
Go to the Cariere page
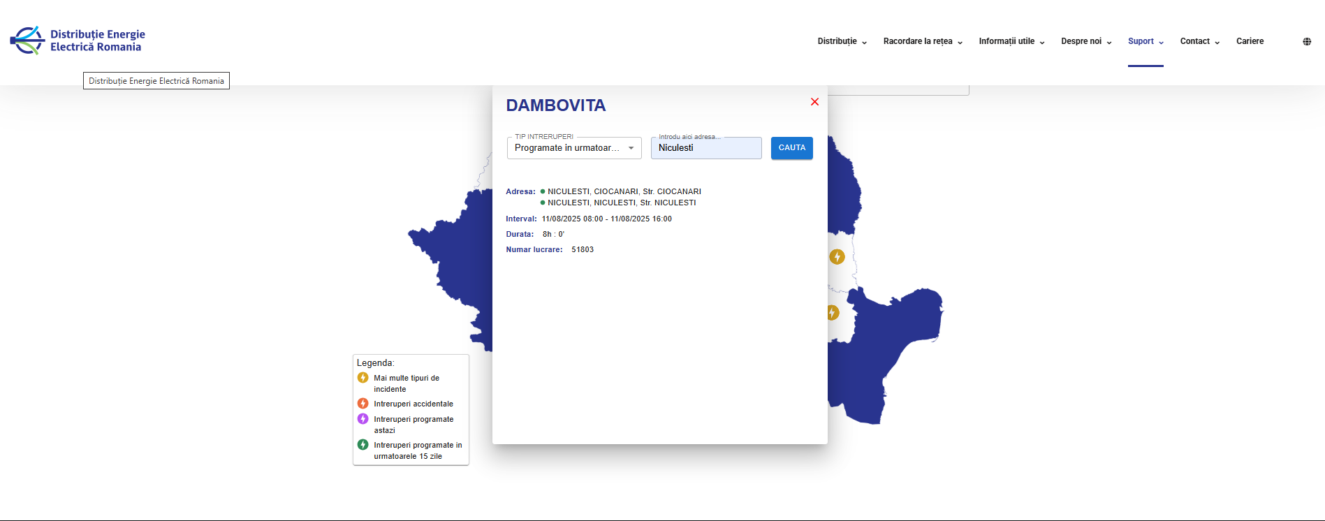click(x=1250, y=42)
